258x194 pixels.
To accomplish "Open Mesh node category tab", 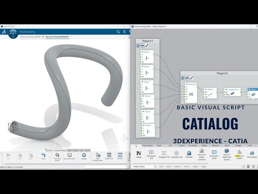I will click(227, 145).
